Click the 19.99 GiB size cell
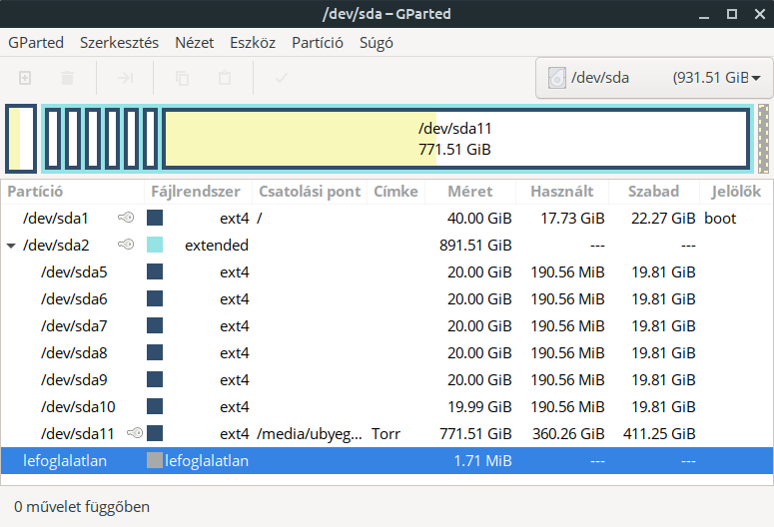The width and height of the screenshot is (774, 527). coord(479,407)
